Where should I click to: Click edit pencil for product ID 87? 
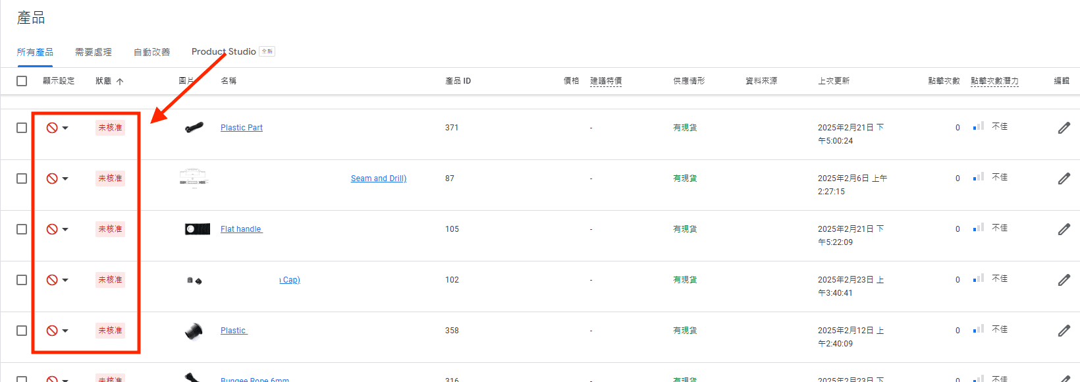point(1064,178)
